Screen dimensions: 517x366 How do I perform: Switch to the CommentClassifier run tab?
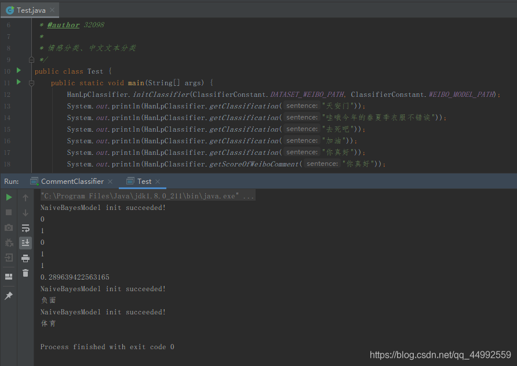coord(72,181)
